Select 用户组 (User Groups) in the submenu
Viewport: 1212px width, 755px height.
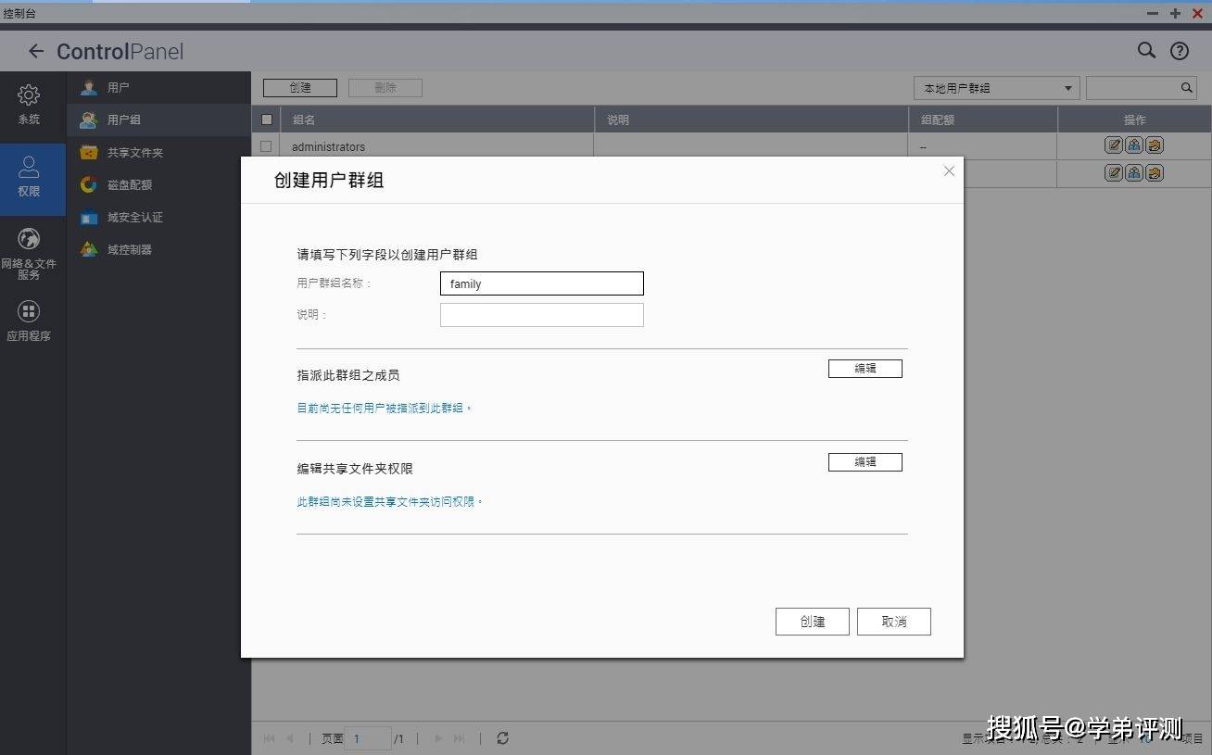[158, 120]
